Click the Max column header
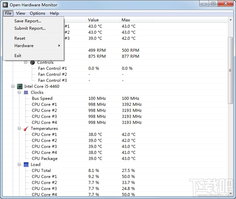This screenshot has width=236, height=199. pyautogui.click(x=136, y=20)
